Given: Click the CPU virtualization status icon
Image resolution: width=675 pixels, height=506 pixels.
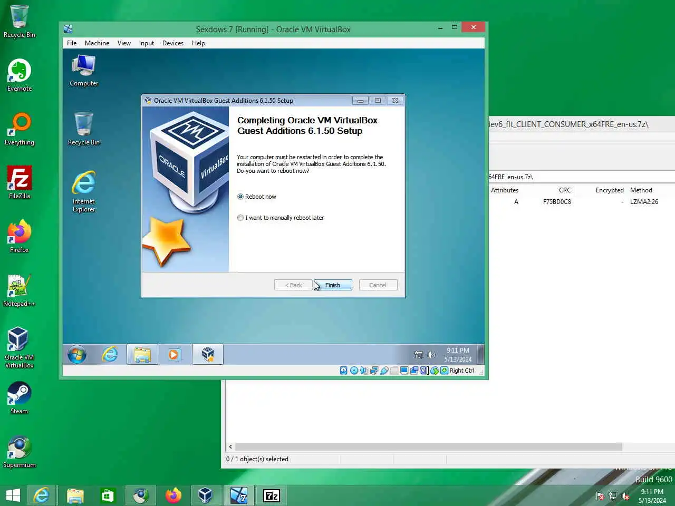Looking at the screenshot, I should (424, 371).
